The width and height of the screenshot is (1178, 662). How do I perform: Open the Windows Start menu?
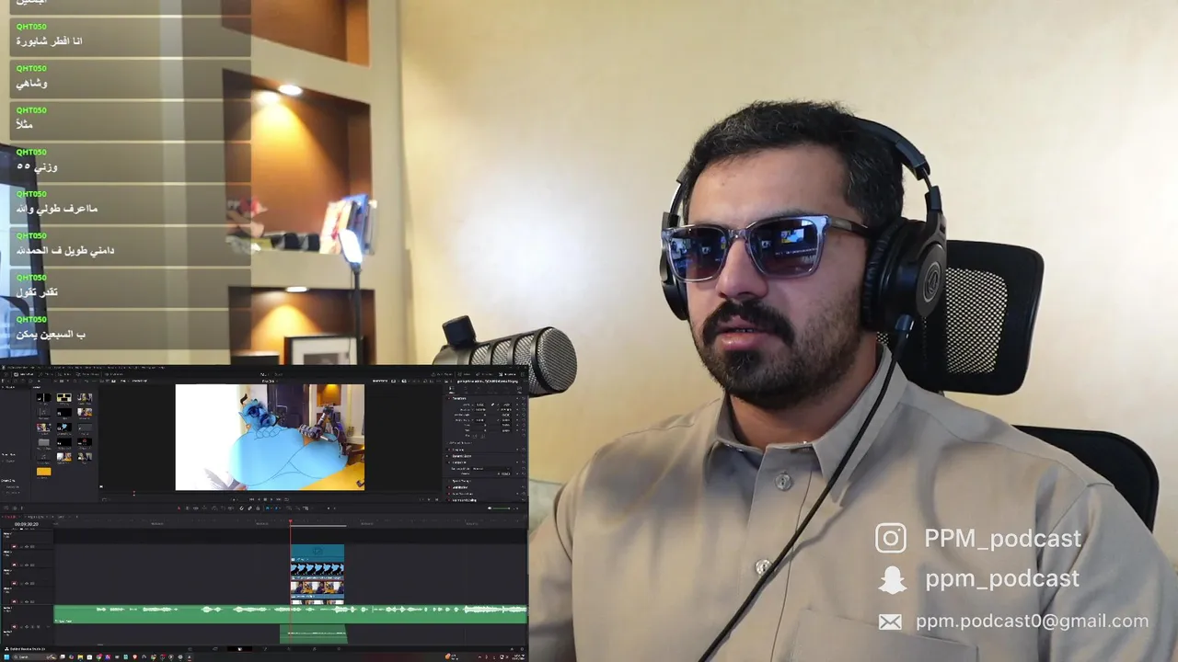point(6,656)
